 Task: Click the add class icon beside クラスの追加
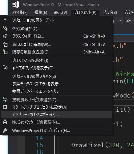pos(5,28)
